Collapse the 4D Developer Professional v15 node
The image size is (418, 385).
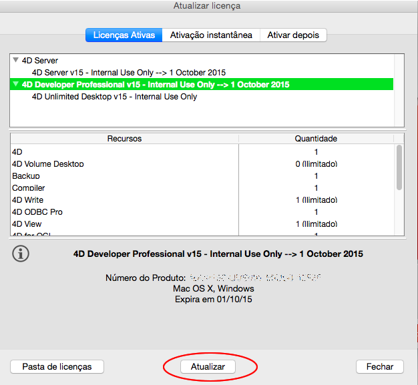pyautogui.click(x=16, y=84)
